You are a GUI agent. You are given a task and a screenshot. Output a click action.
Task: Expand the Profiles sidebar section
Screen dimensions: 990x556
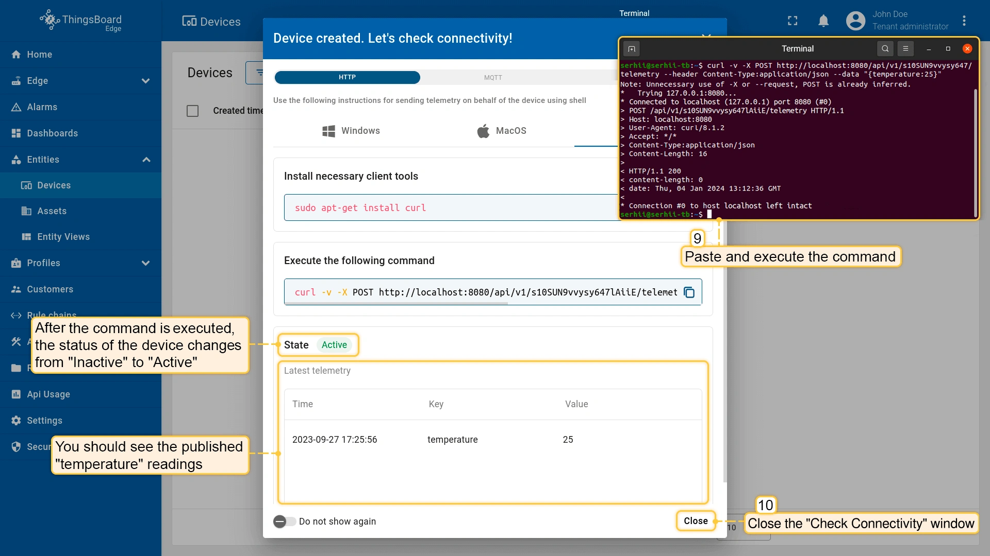[145, 263]
